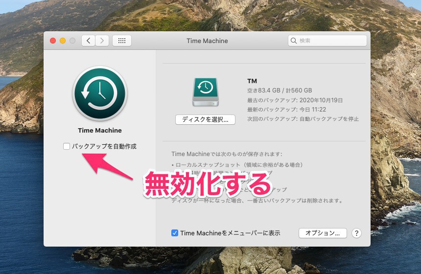
Task: Open オプション... button
Action: click(323, 233)
